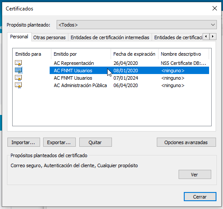The height and width of the screenshot is (209, 223).
Task: Select the Personal tab
Action: point(19,37)
